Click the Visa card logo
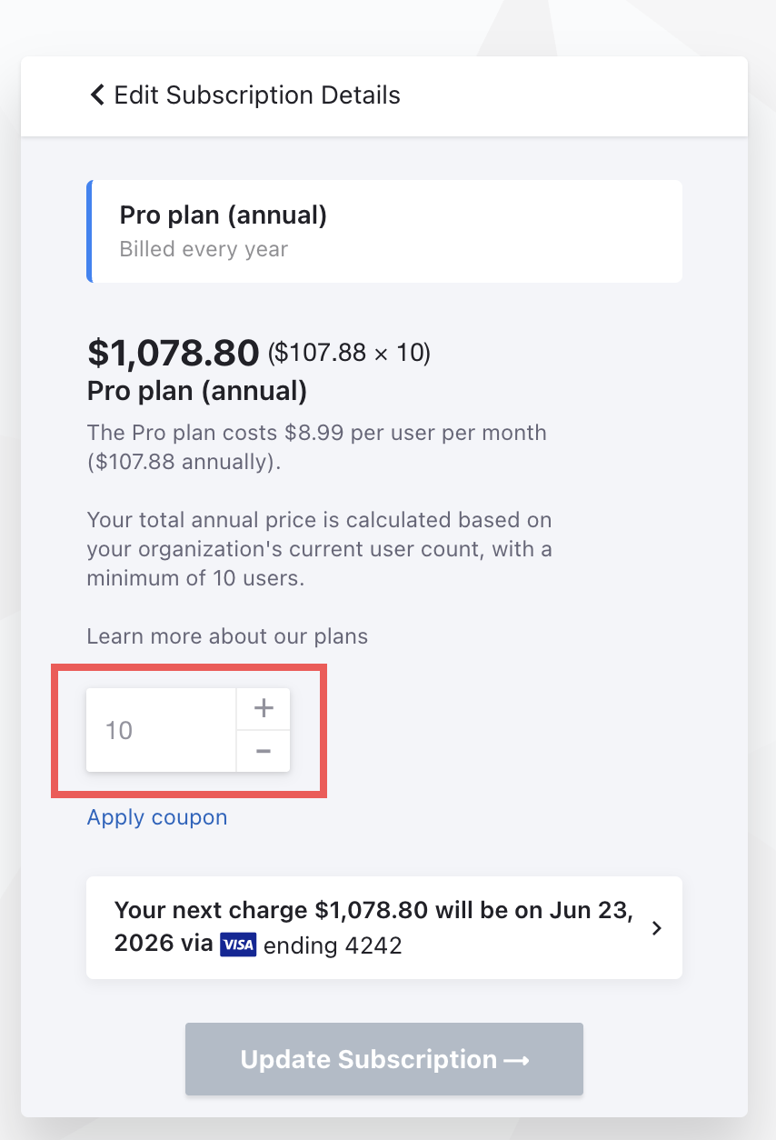This screenshot has width=776, height=1140. [238, 945]
